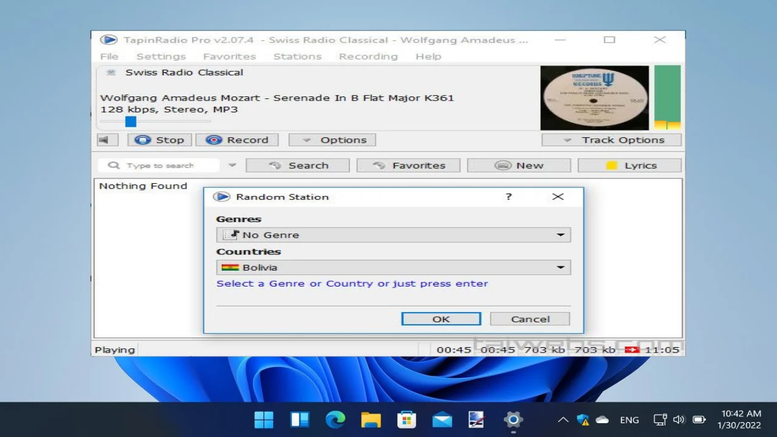Show hidden system tray icons
This screenshot has height=437, width=777.
(x=563, y=419)
